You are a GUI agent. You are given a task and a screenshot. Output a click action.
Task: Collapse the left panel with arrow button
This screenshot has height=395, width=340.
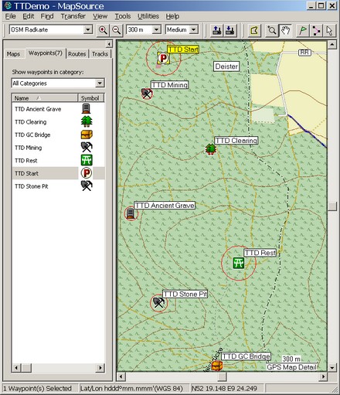pyautogui.click(x=109, y=44)
